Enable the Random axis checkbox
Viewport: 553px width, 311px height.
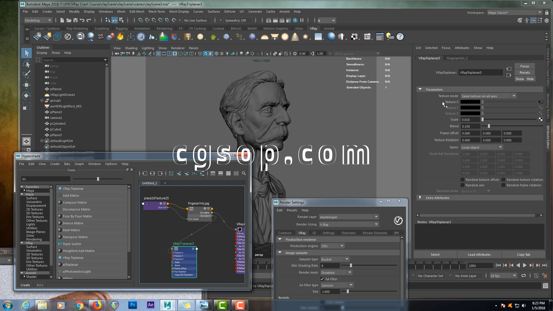463,185
